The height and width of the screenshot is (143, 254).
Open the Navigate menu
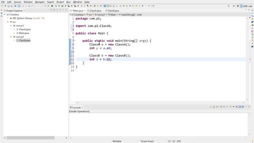[x=40, y=2]
